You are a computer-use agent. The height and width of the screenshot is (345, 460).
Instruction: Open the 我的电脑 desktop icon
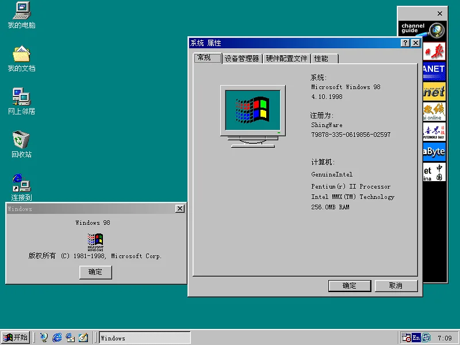pos(21,10)
